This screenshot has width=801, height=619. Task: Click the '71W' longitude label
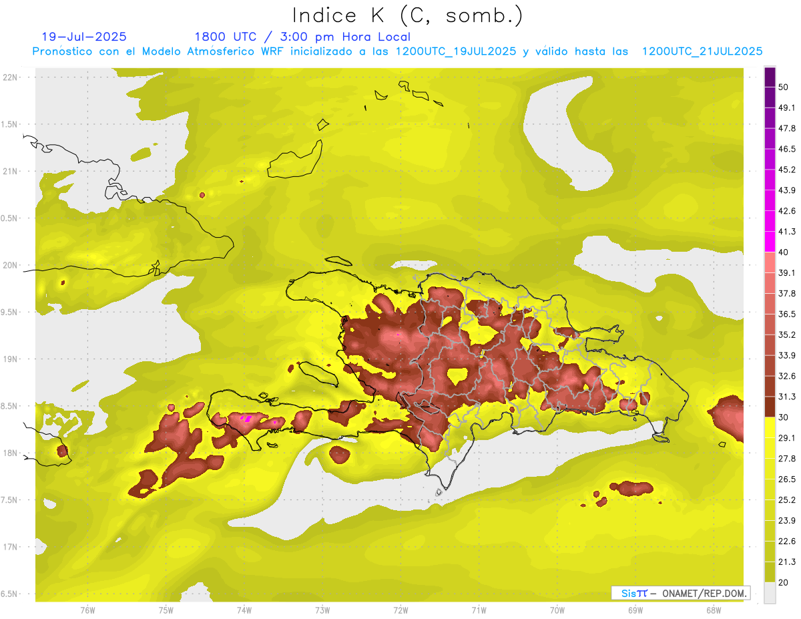tap(479, 610)
